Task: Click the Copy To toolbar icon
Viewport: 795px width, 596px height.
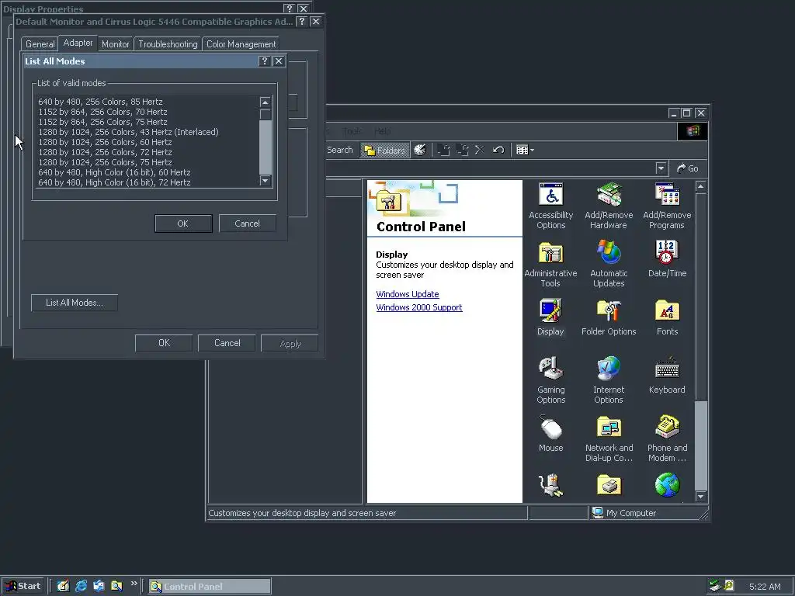Action: click(462, 150)
